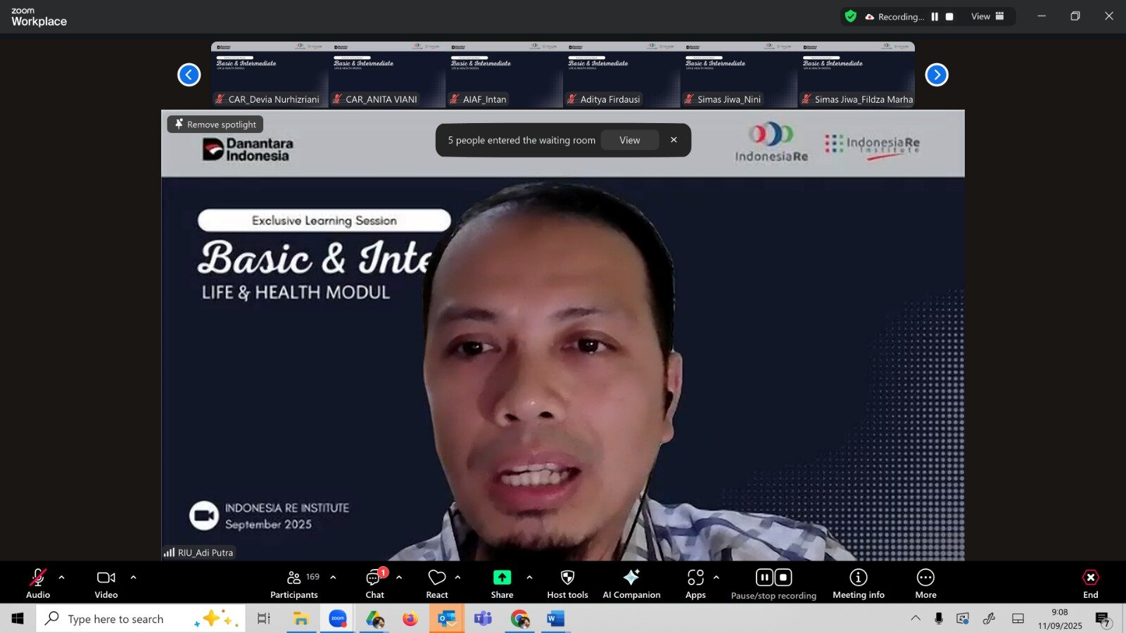Open the React reactions menu
The width and height of the screenshot is (1126, 633).
coord(436,582)
